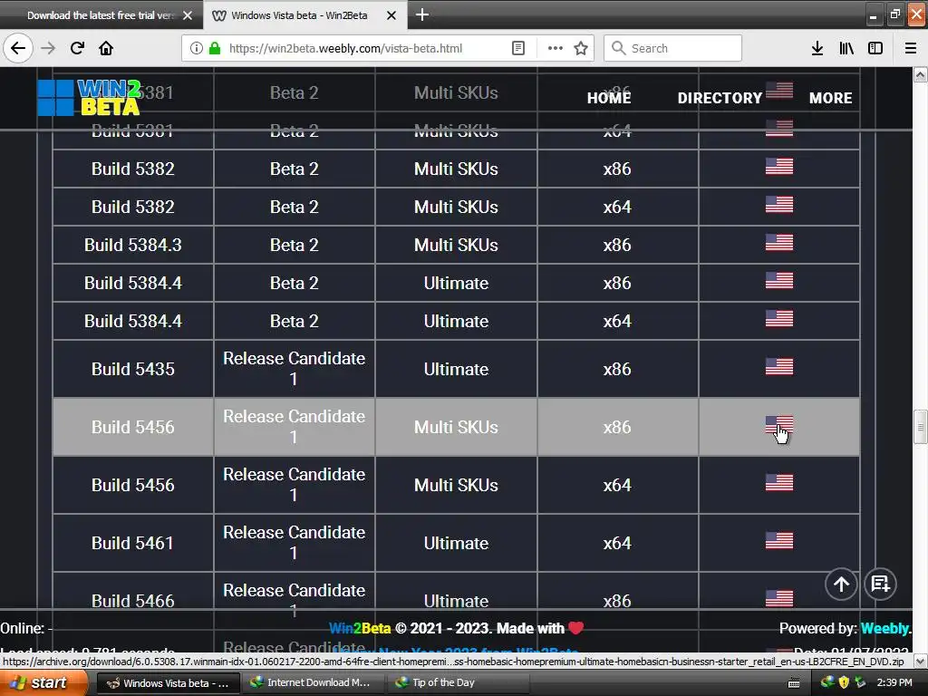Open DIRECTORY in the site navigation
The height and width of the screenshot is (696, 928).
tap(720, 98)
